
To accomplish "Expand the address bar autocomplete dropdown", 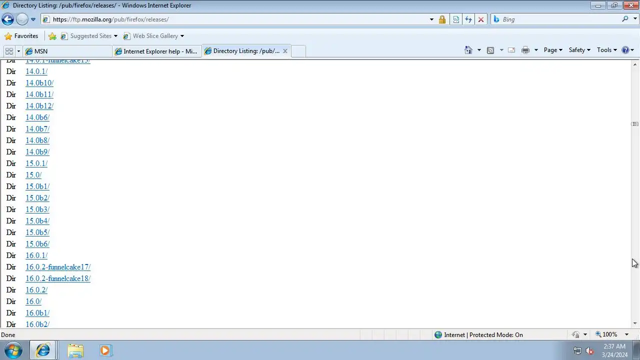I will coord(431,19).
